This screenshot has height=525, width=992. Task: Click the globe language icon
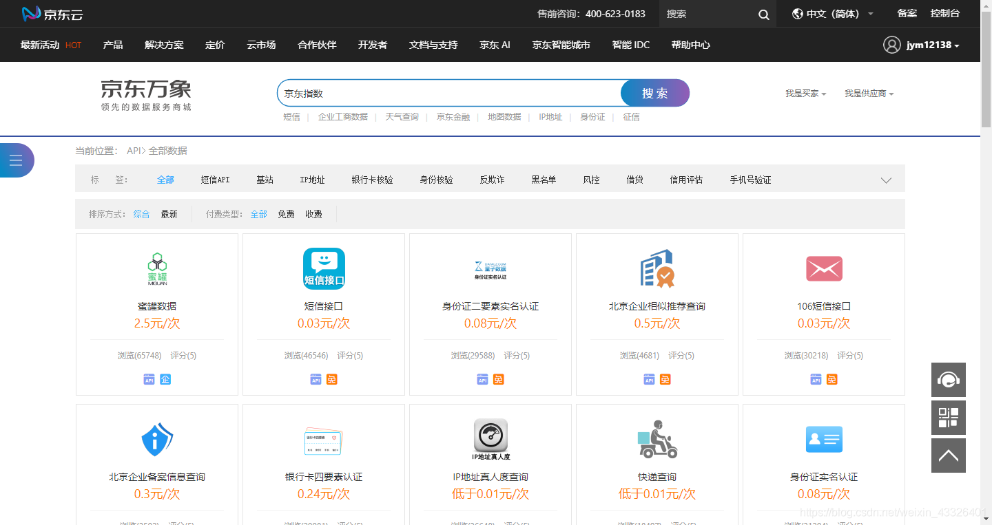pos(798,14)
